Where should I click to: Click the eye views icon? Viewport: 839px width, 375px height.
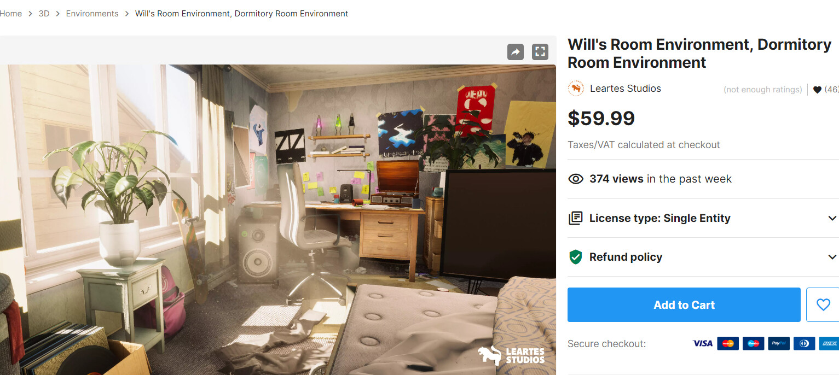point(576,179)
